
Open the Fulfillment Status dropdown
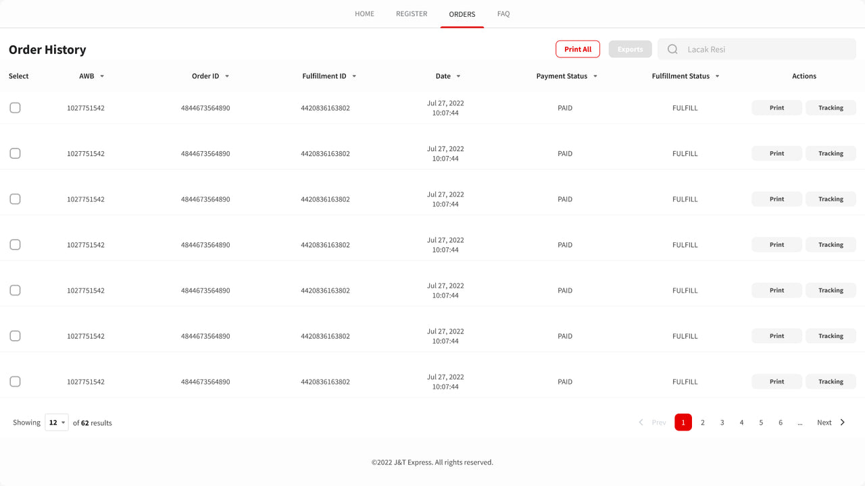pyautogui.click(x=717, y=76)
